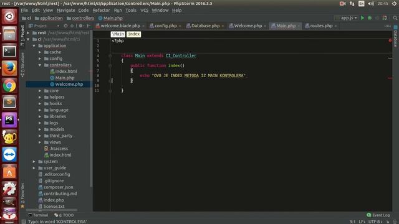
Task: Toggle the Favorites side panel
Action: [x=22, y=195]
